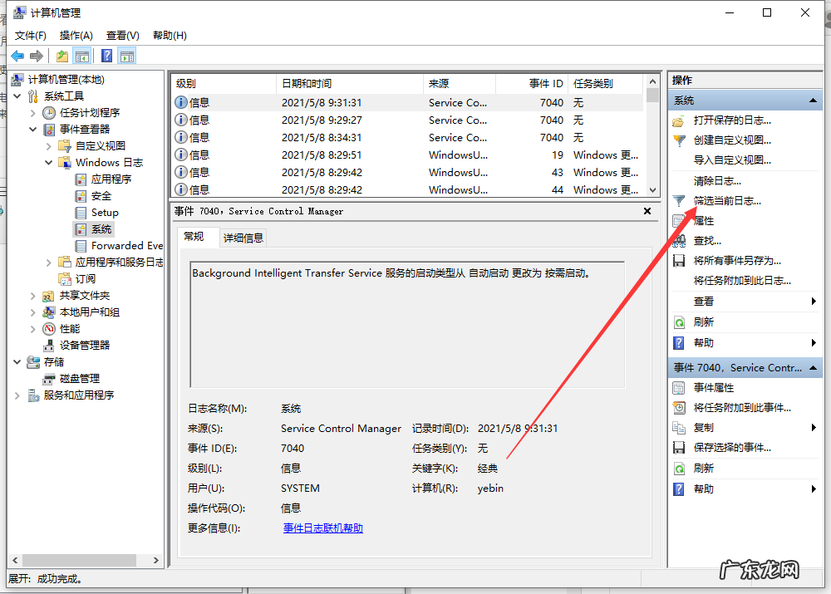Viewport: 831px width, 594px height.
Task: Click the Back navigation arrow
Action: tap(18, 56)
